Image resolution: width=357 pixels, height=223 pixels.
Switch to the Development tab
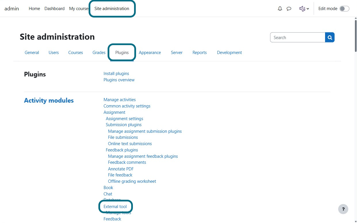coord(229,53)
